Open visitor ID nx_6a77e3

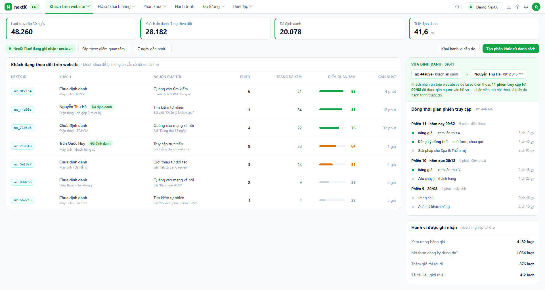[23, 200]
